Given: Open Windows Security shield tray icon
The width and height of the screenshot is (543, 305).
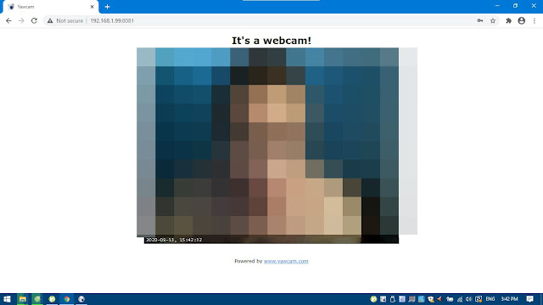Looking at the screenshot, I should click(430, 299).
